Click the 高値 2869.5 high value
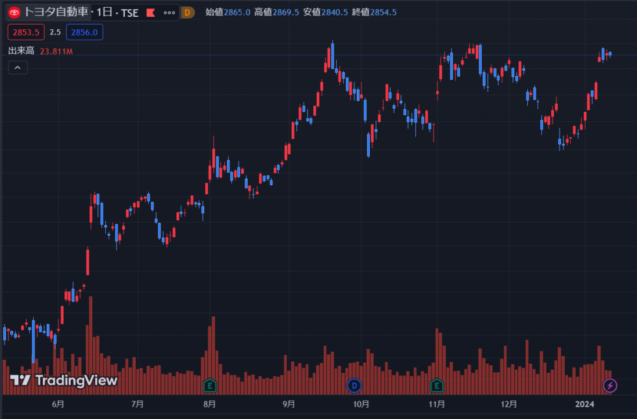The width and height of the screenshot is (637, 419). pyautogui.click(x=277, y=12)
